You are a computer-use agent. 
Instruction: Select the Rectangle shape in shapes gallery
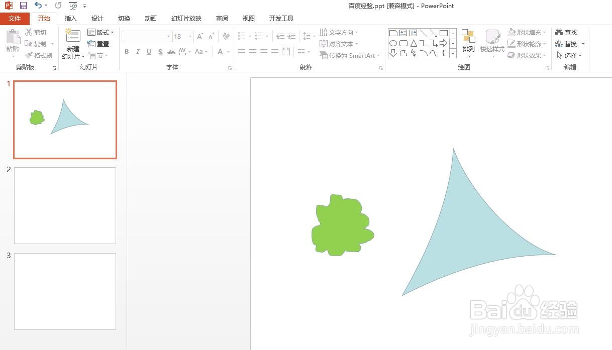pyautogui.click(x=444, y=33)
